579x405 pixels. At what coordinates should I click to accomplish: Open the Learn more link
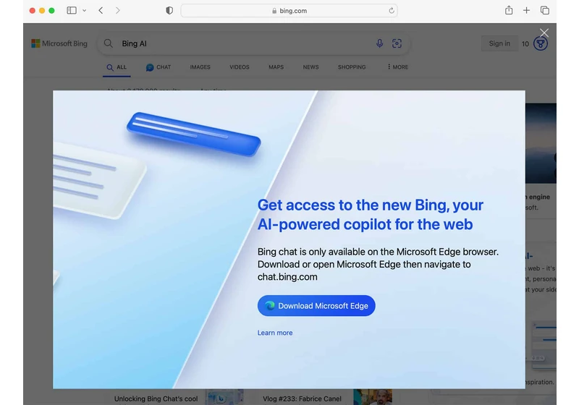[x=275, y=333]
